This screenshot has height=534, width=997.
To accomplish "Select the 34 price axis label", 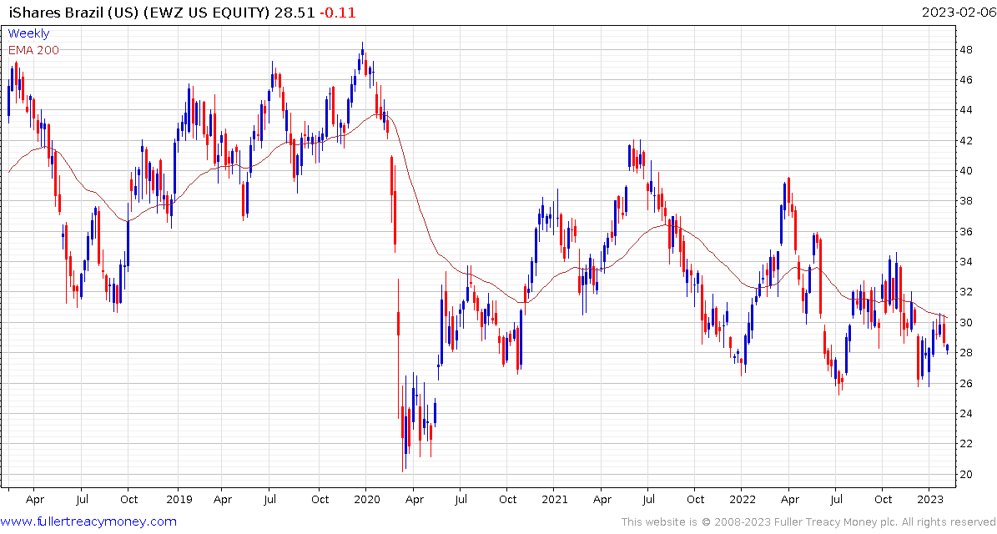I will point(968,262).
